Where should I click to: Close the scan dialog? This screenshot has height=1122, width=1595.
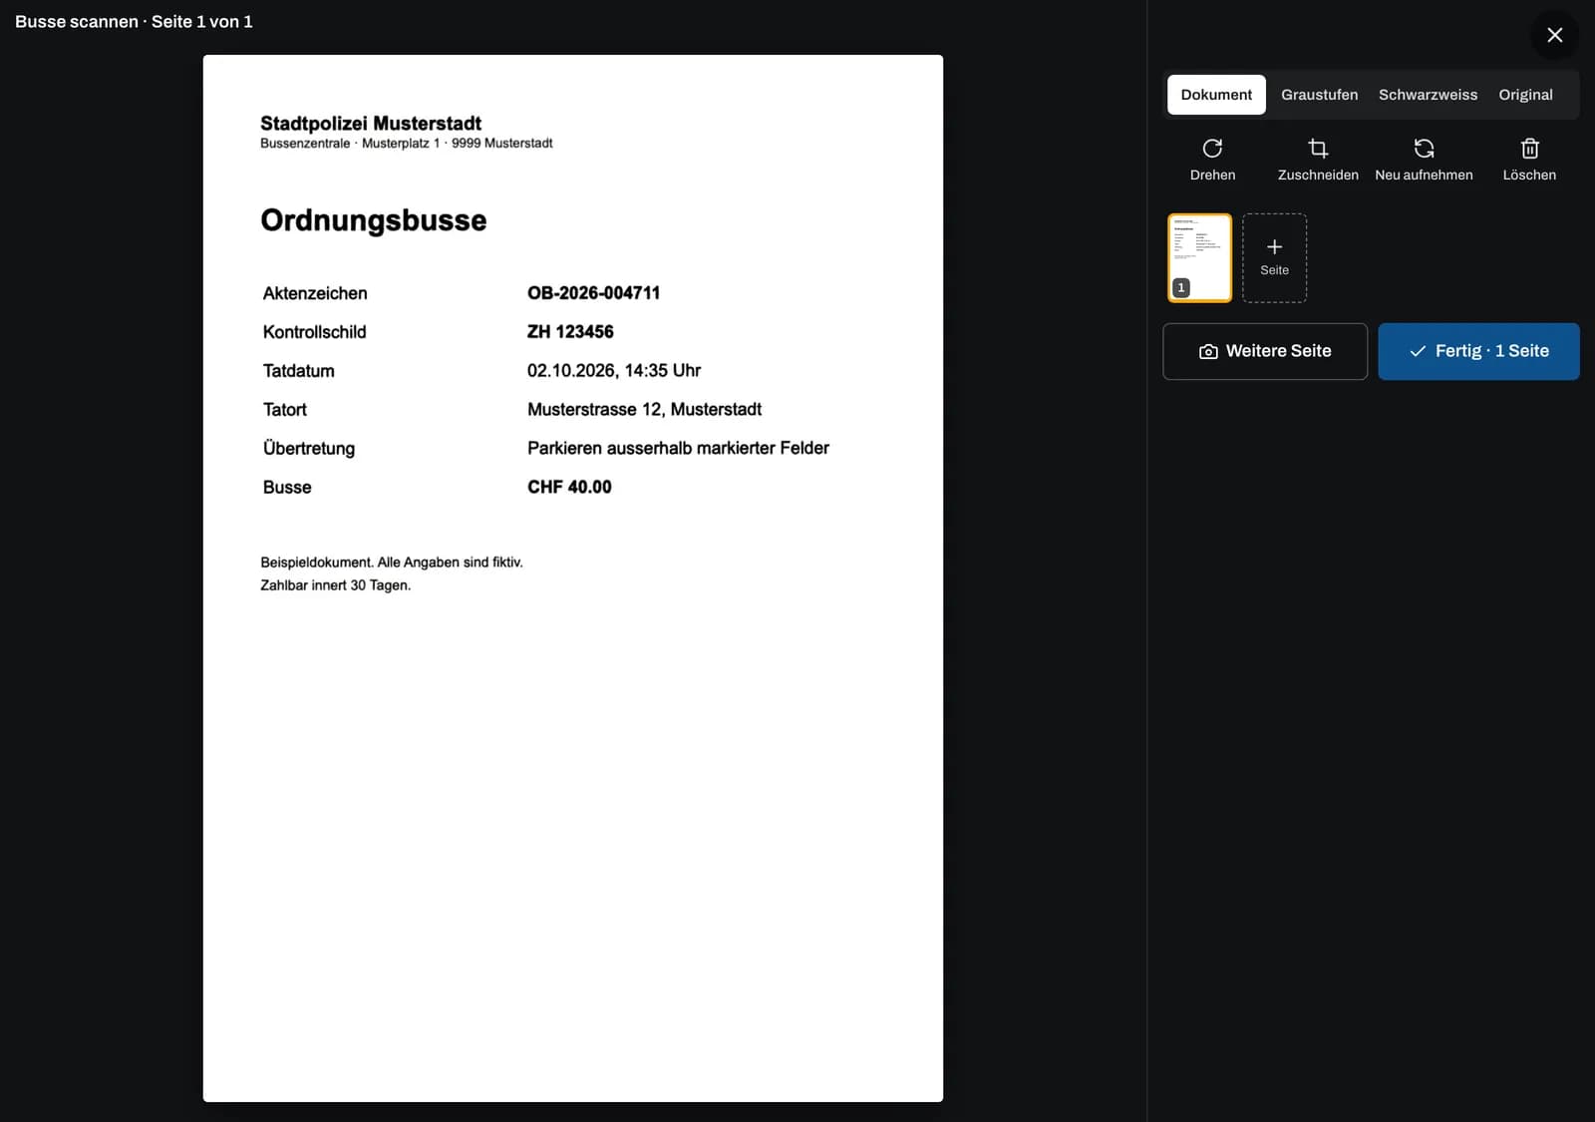pyautogui.click(x=1554, y=35)
